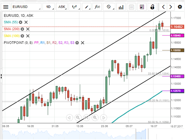Viewport: 185px width, 140px height.
Task: Open the rotate/orientation tool dropdown
Action: [x=109, y=7]
